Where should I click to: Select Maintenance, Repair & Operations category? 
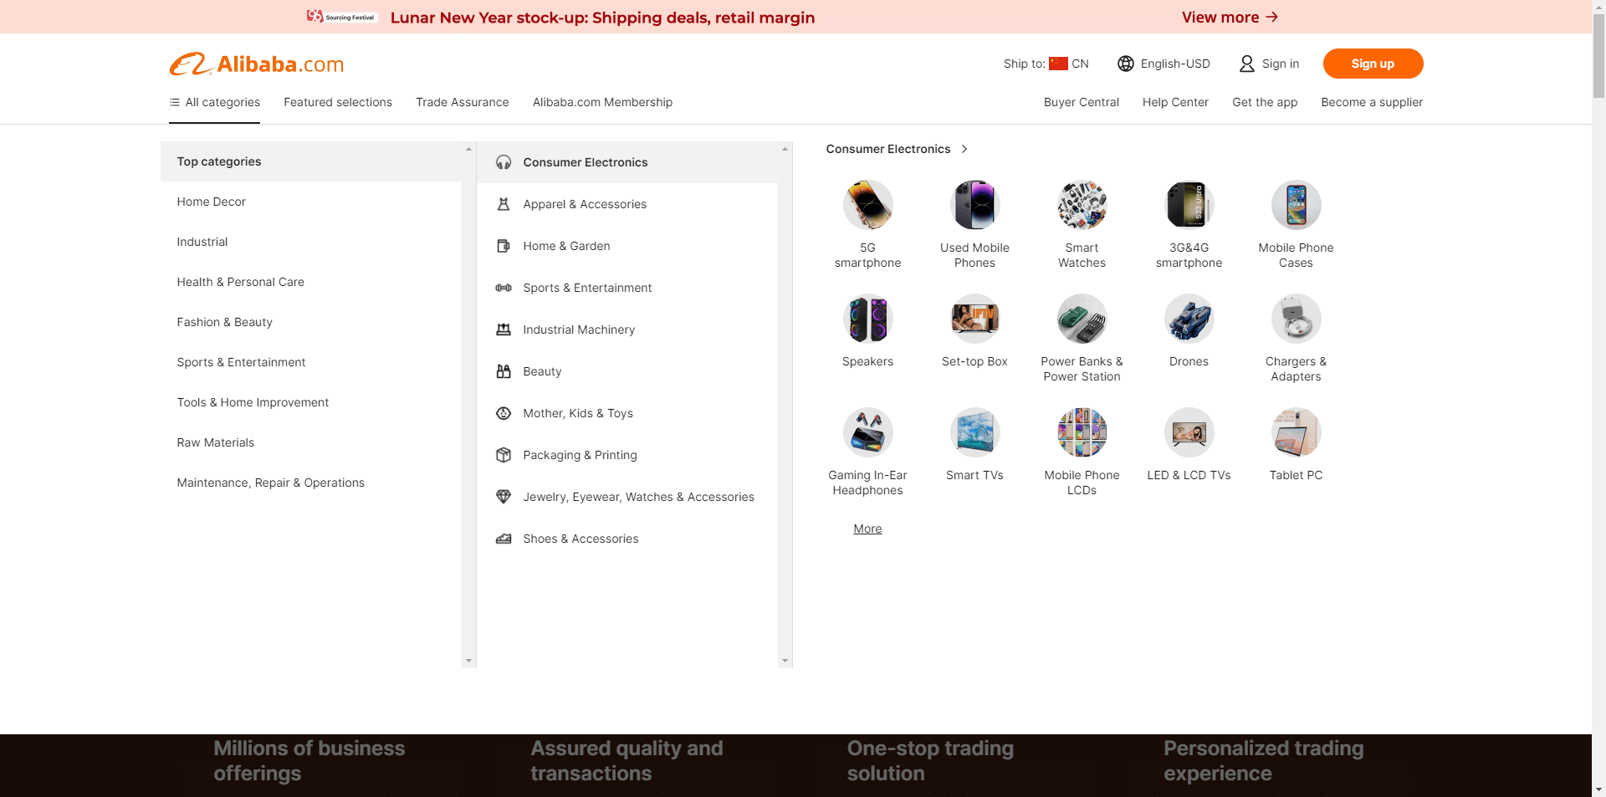[311, 483]
